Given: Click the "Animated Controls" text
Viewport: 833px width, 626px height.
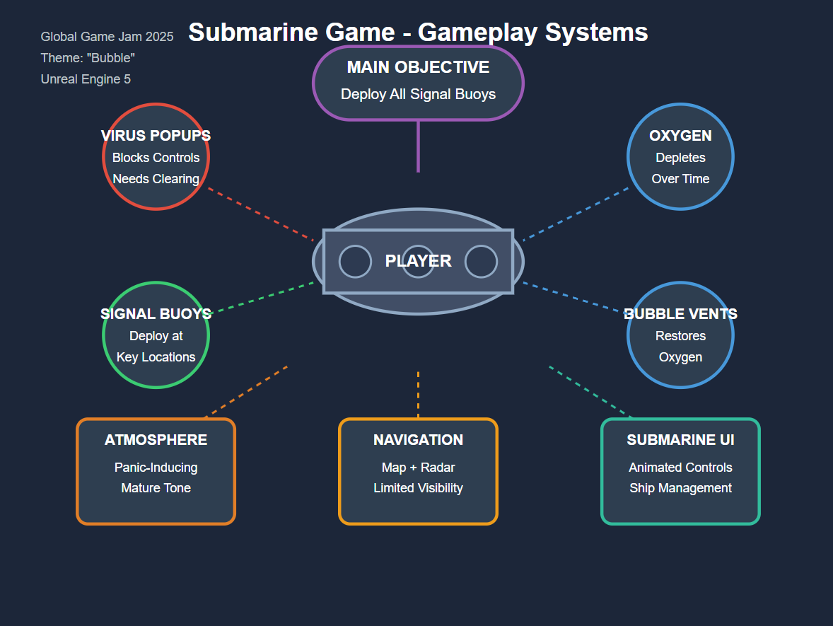Looking at the screenshot, I should click(680, 468).
